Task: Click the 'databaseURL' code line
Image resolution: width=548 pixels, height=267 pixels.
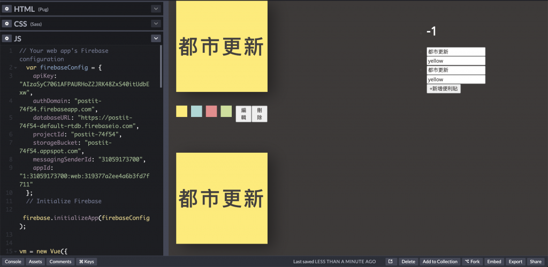Action: pyautogui.click(x=80, y=122)
